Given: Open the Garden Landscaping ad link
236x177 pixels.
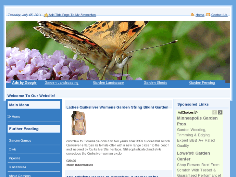Looking at the screenshot, I should [x=62, y=82].
